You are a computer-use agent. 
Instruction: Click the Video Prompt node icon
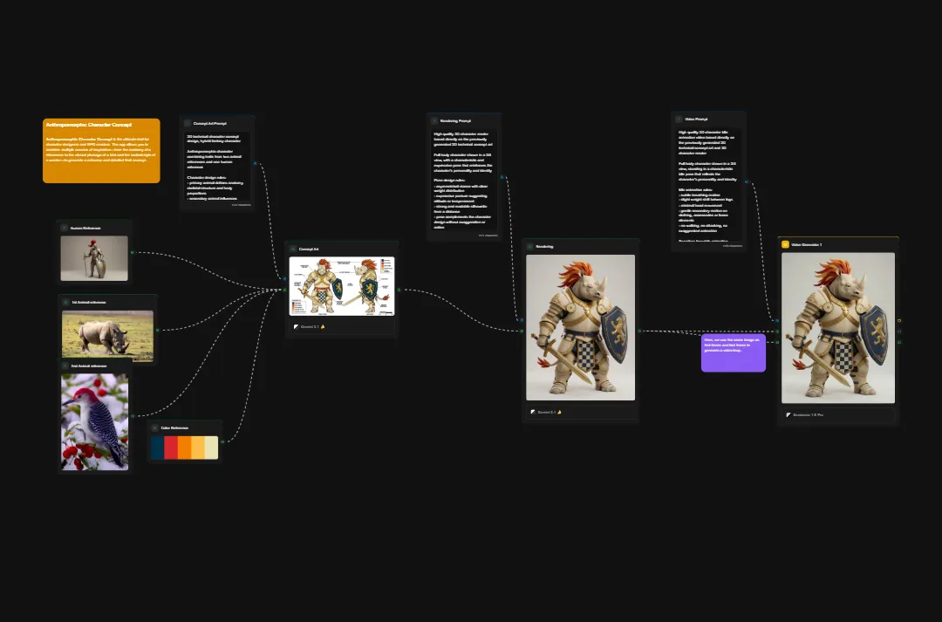pos(679,118)
